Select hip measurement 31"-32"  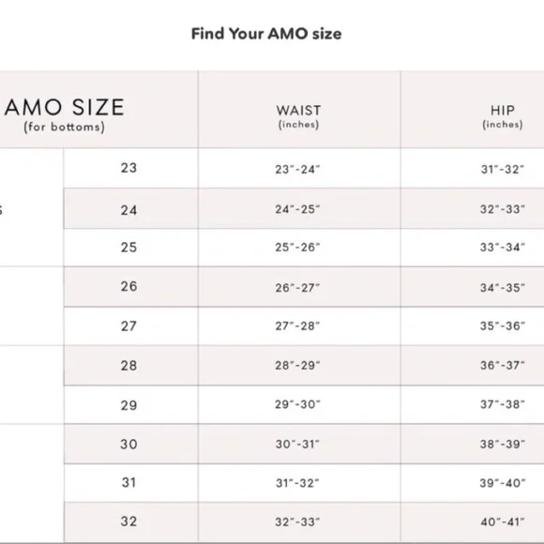click(x=503, y=170)
